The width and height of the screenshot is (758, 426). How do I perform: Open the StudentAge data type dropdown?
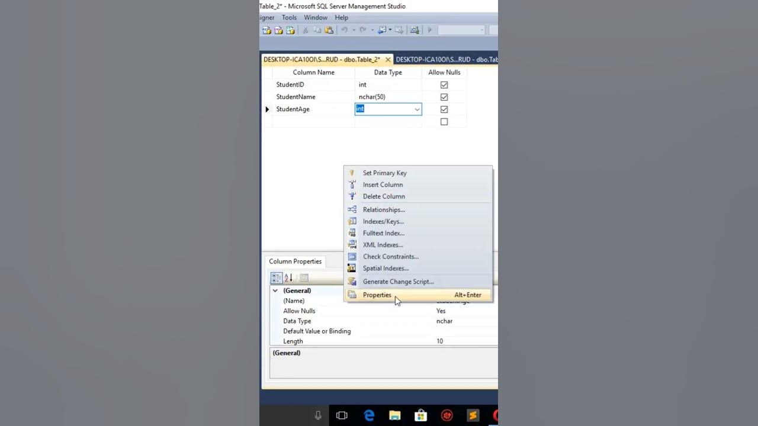[x=417, y=109]
